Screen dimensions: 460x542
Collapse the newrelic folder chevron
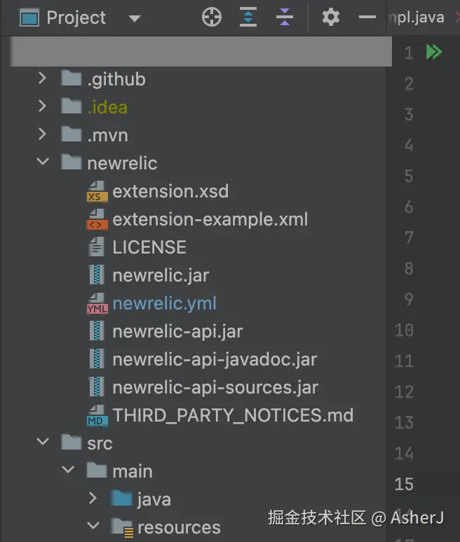click(x=43, y=162)
